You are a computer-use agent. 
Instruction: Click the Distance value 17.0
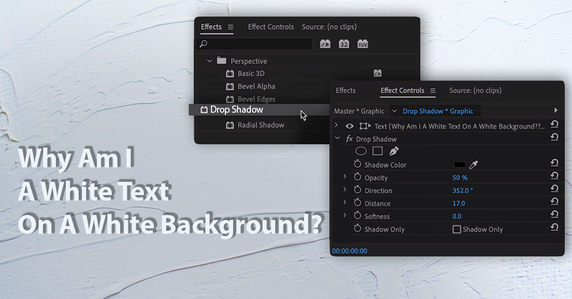pyautogui.click(x=458, y=203)
